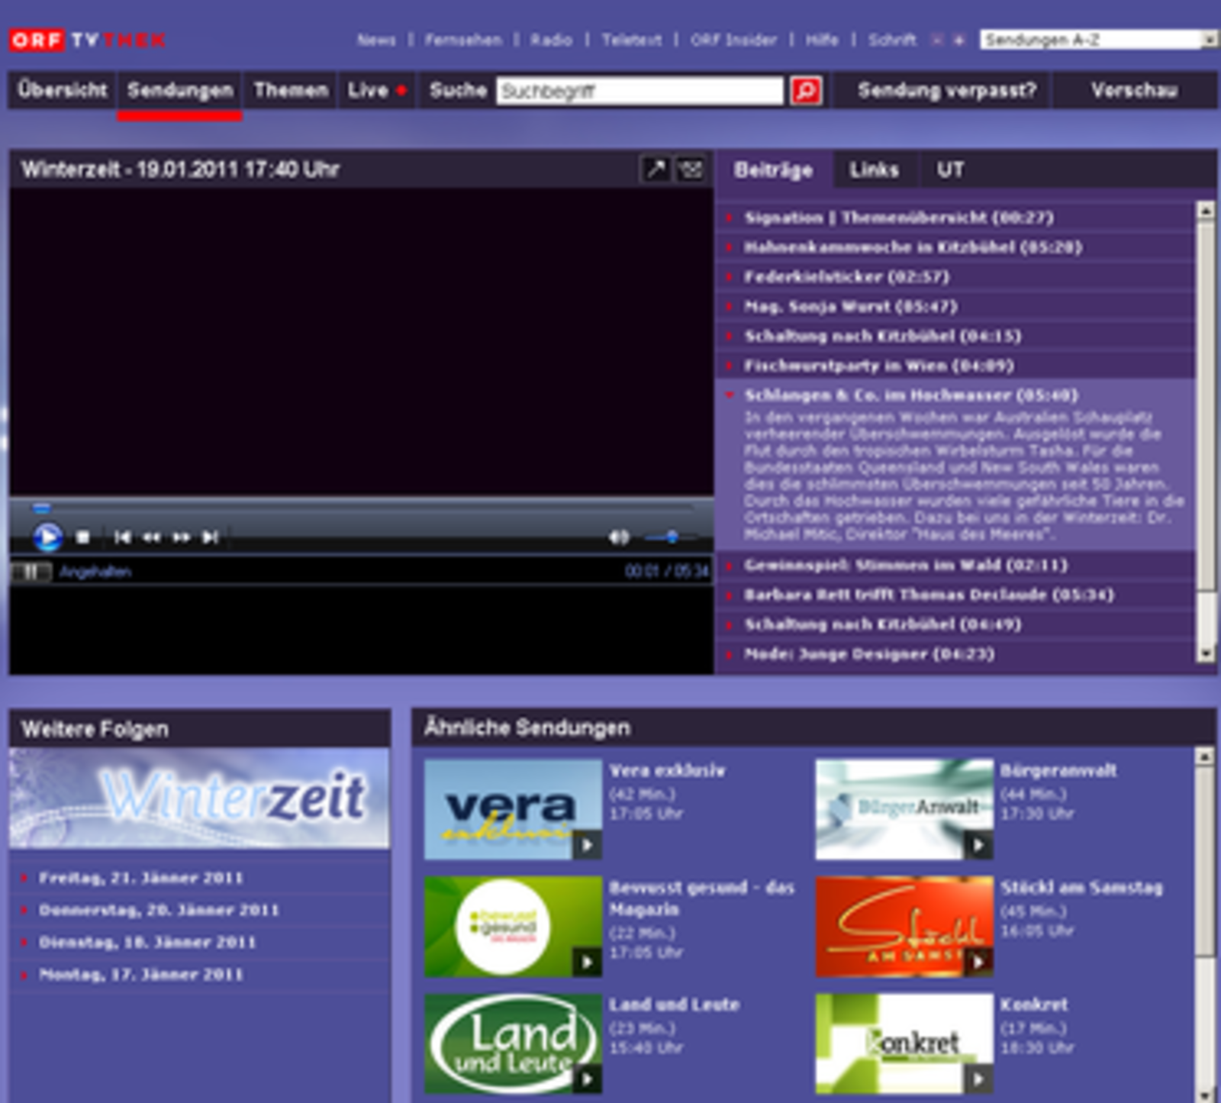Rewind the video
The width and height of the screenshot is (1221, 1103).
tap(152, 538)
